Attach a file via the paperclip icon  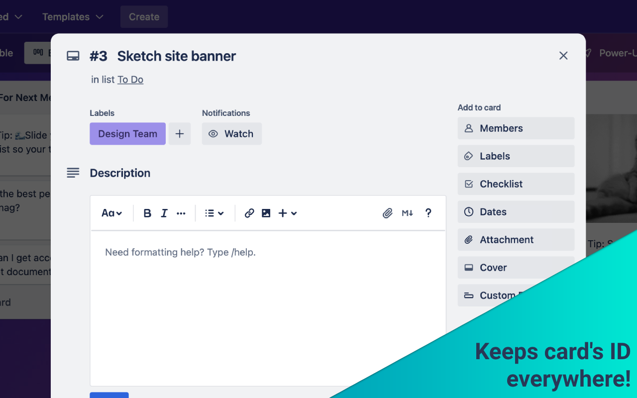click(387, 213)
